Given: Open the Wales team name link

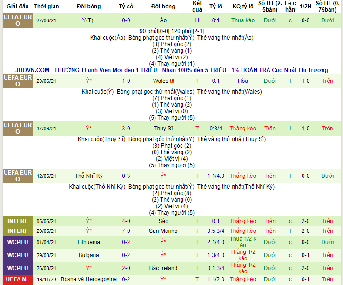Looking at the screenshot, I should coord(161,80).
